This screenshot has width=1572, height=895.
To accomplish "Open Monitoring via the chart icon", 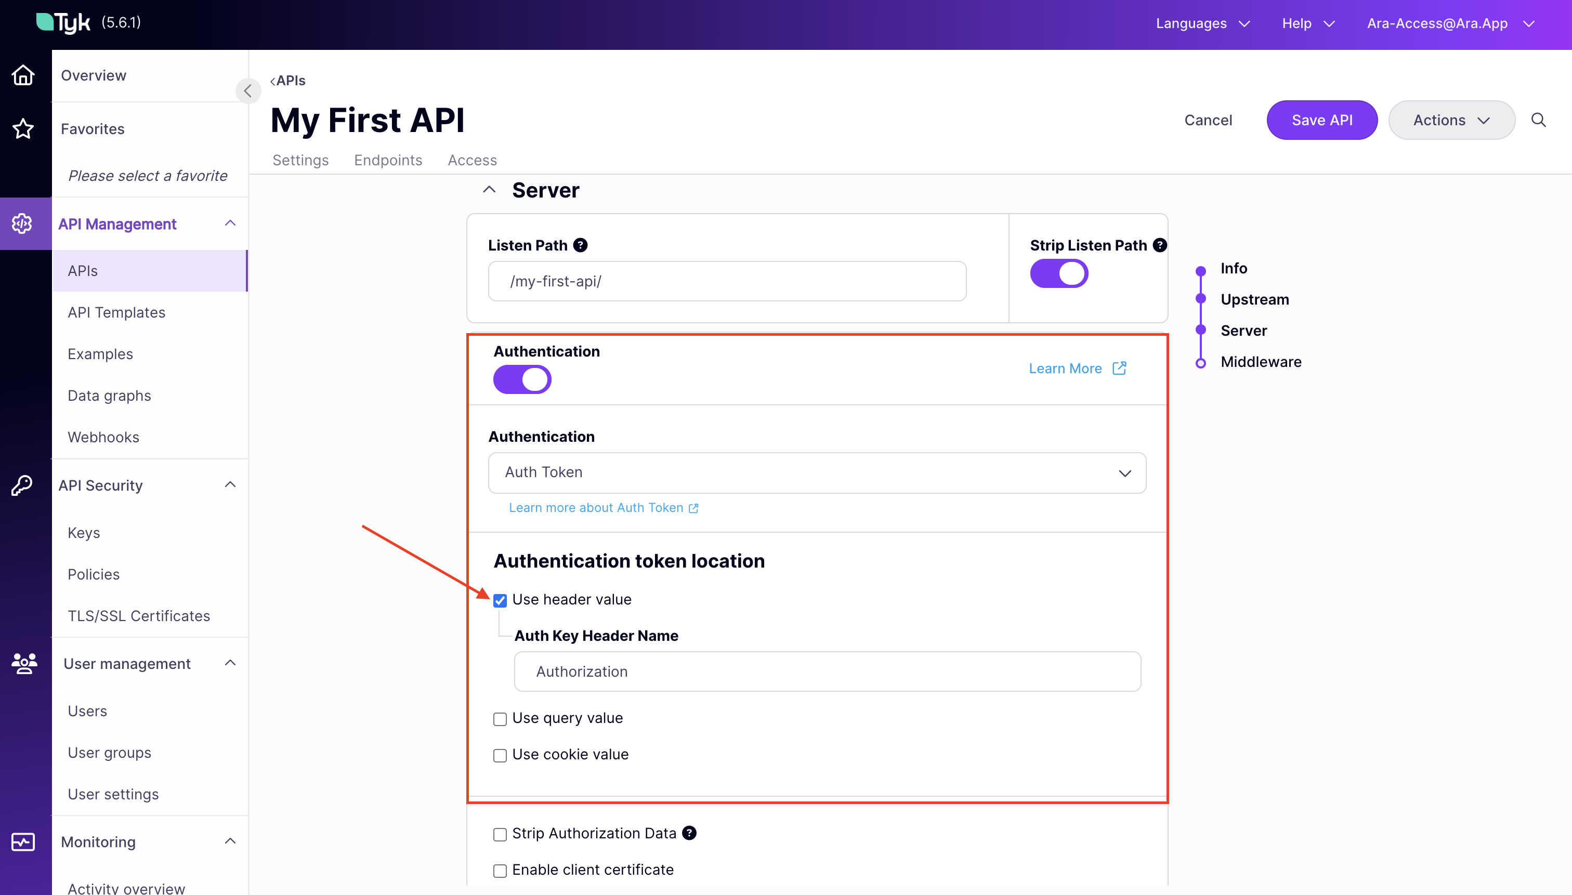I will point(23,842).
